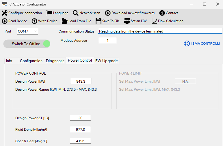
Task: Click the Modbus Address field
Action: coord(107,40)
